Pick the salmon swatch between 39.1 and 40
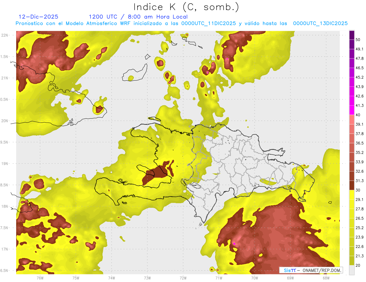Viewport: 366px width, 282px height. pyautogui.click(x=352, y=120)
